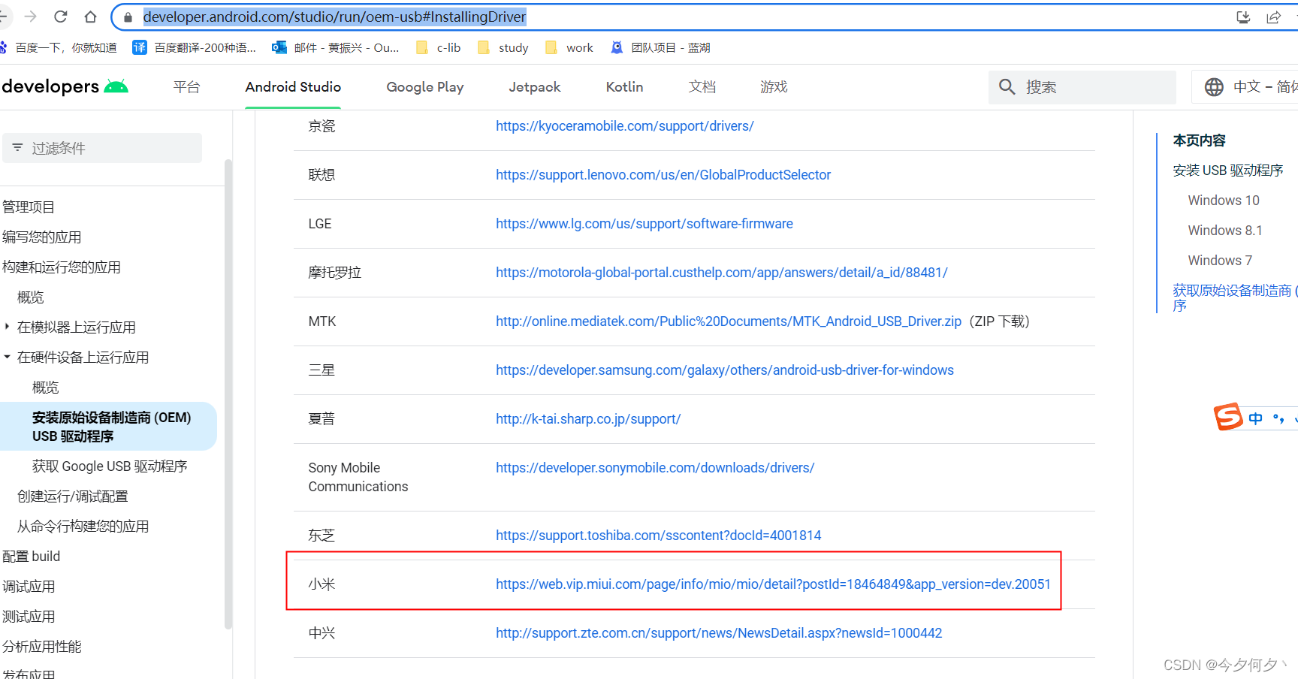Screen dimensions: 1298x679
Task: Open the Sharp k-tai support link
Action: tap(588, 419)
